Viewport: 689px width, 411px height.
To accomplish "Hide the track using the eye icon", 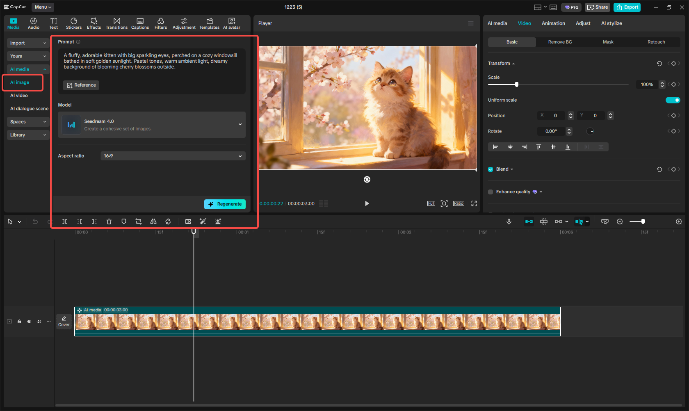I will pos(29,322).
